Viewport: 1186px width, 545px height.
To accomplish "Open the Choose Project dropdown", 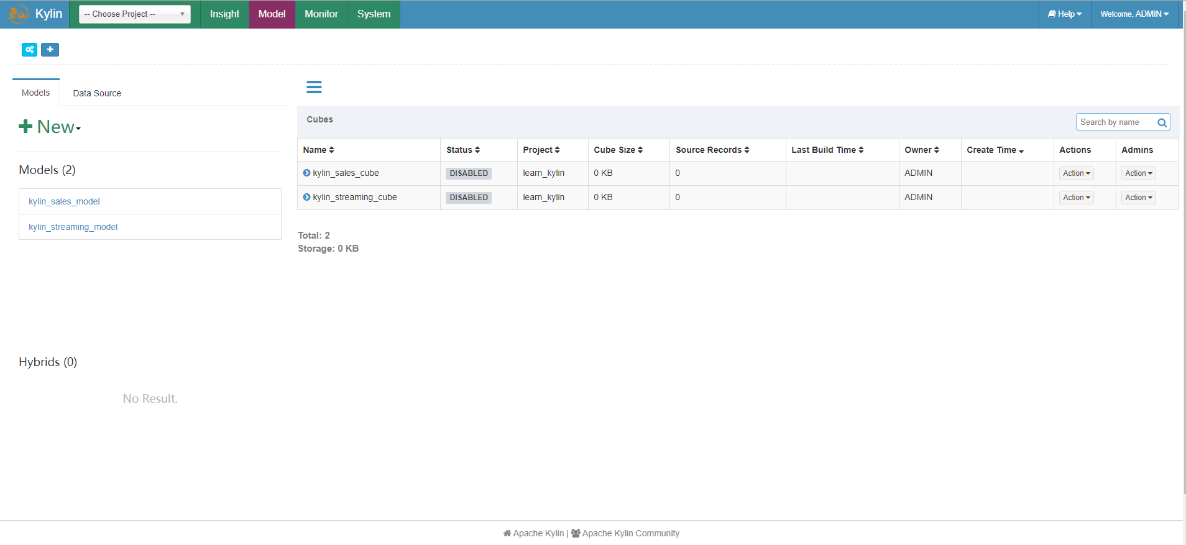I will 134,14.
